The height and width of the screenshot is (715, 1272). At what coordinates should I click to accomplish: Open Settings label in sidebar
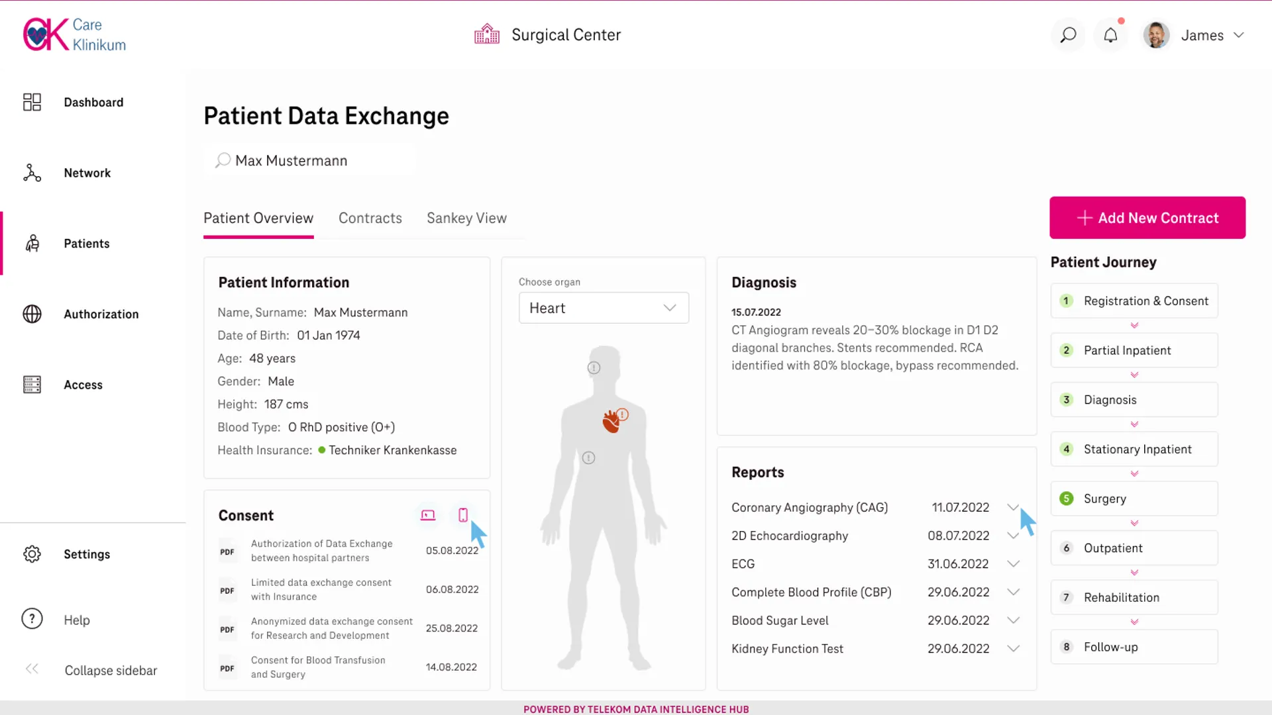pyautogui.click(x=87, y=554)
